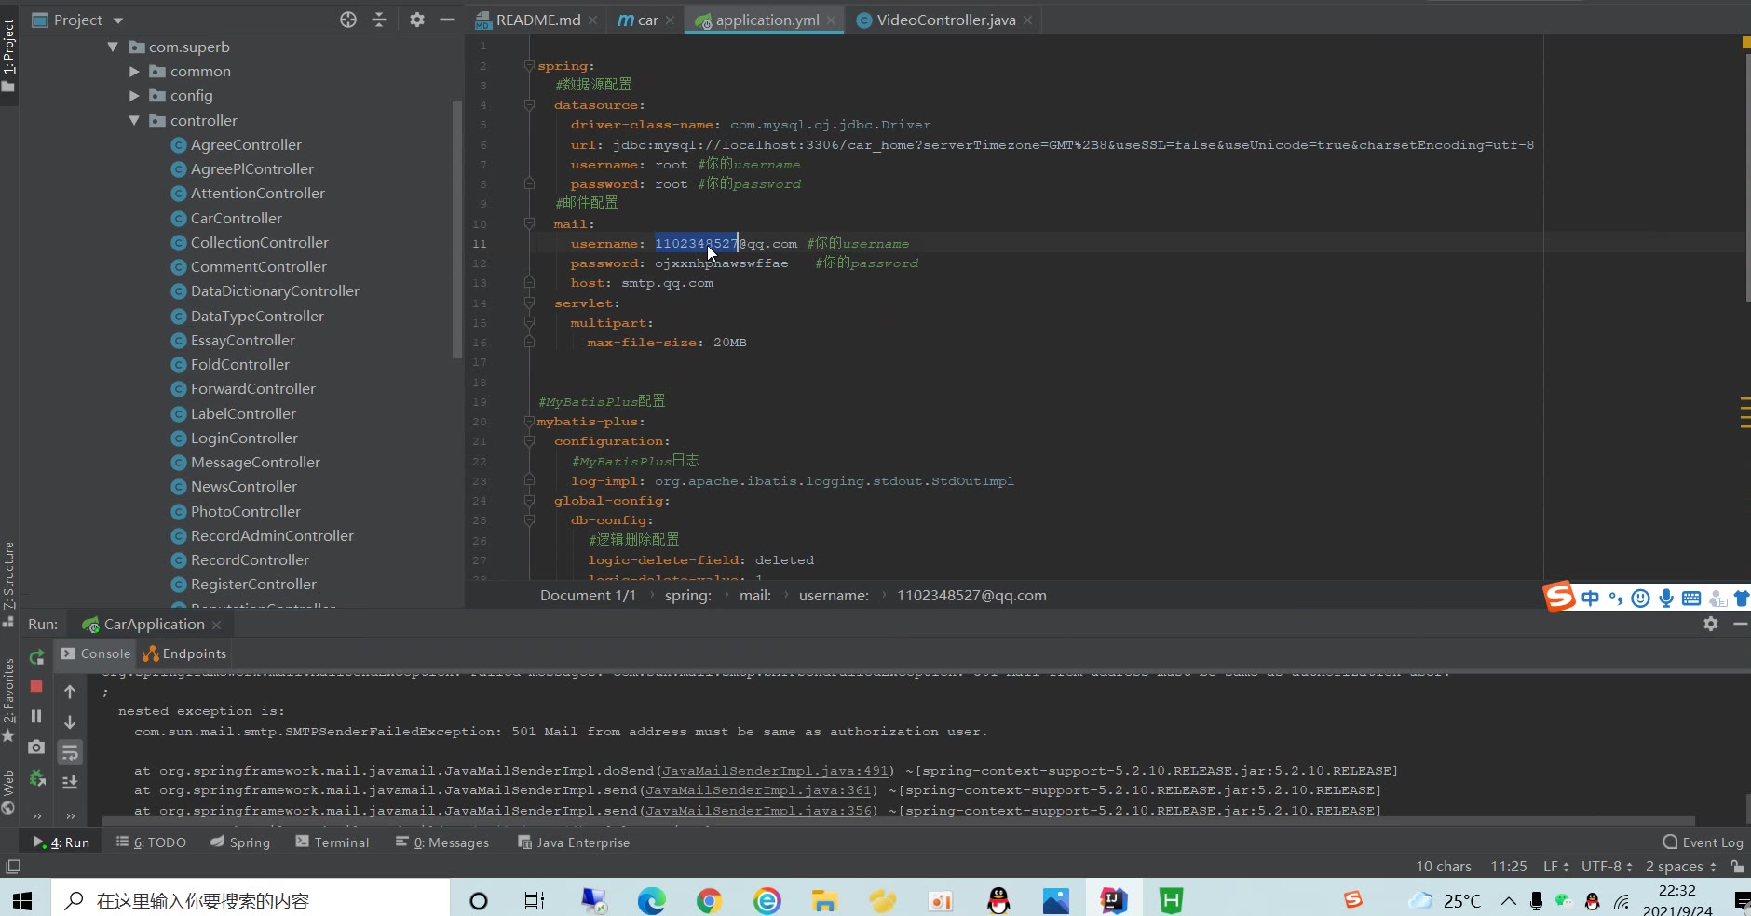Collapse the controller package folder
Image resolution: width=1751 pixels, height=916 pixels.
134,121
